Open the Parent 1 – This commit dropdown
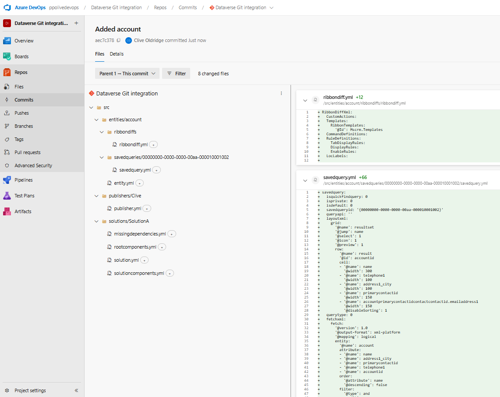The height and width of the screenshot is (397, 500). coord(127,74)
